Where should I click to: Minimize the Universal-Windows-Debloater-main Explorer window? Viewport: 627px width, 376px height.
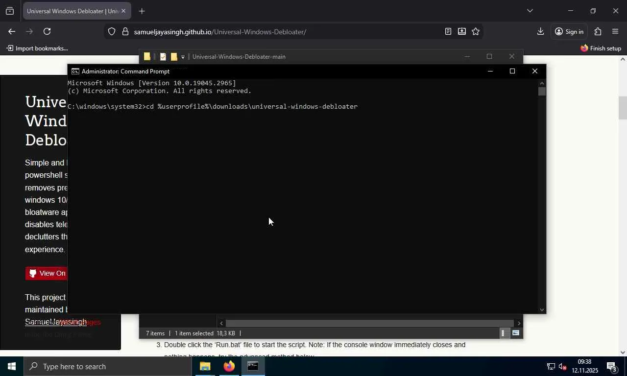point(467,57)
